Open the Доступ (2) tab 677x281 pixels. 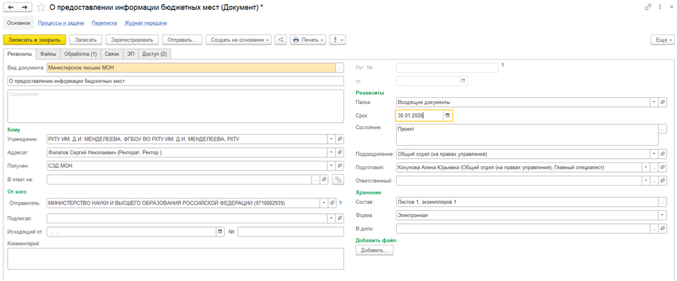coord(154,54)
